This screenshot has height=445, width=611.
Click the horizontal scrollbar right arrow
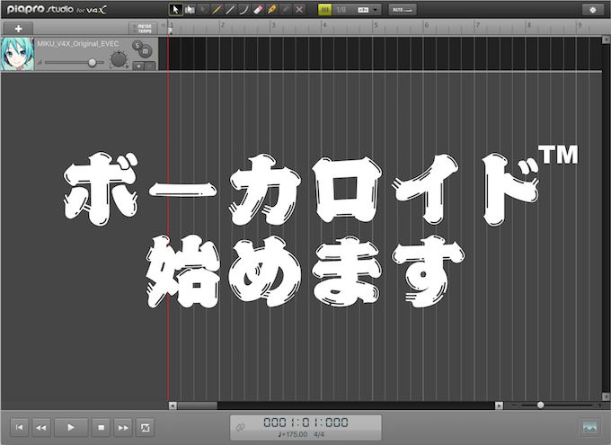coord(500,405)
